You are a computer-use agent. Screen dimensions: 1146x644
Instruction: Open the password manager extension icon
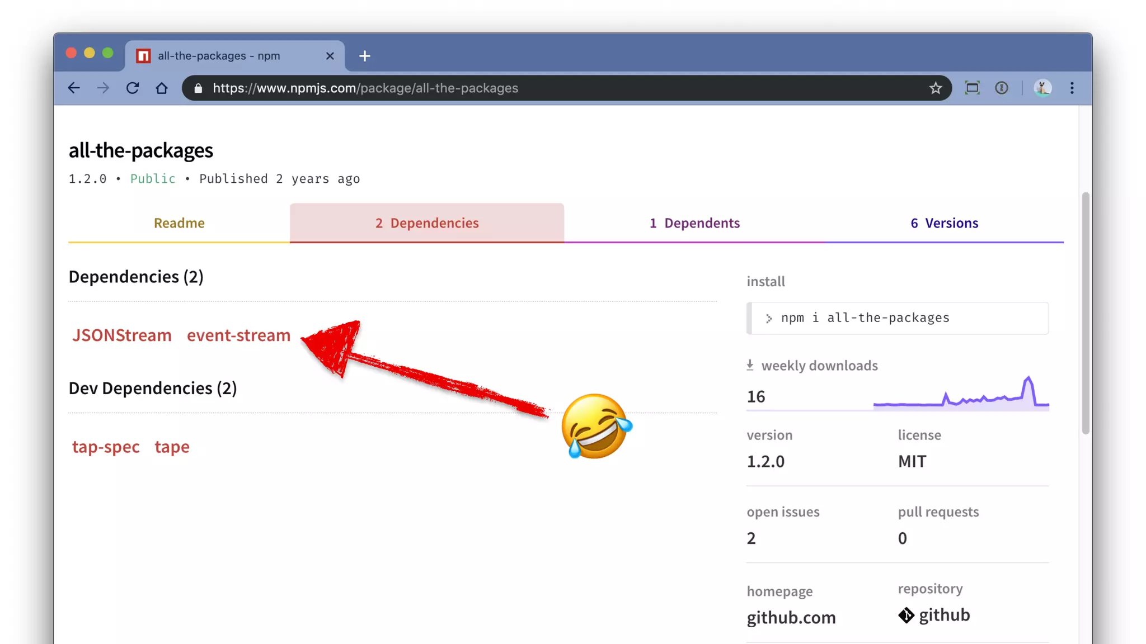point(1002,88)
